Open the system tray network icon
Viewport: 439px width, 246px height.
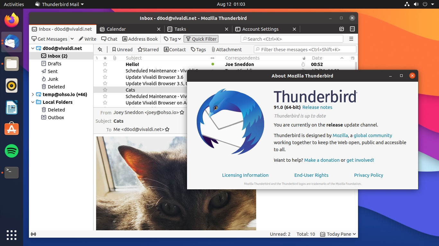coord(407,4)
